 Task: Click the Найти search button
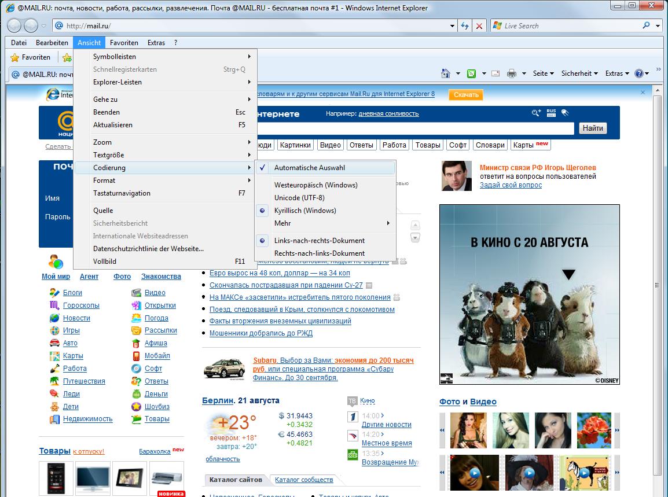click(593, 128)
